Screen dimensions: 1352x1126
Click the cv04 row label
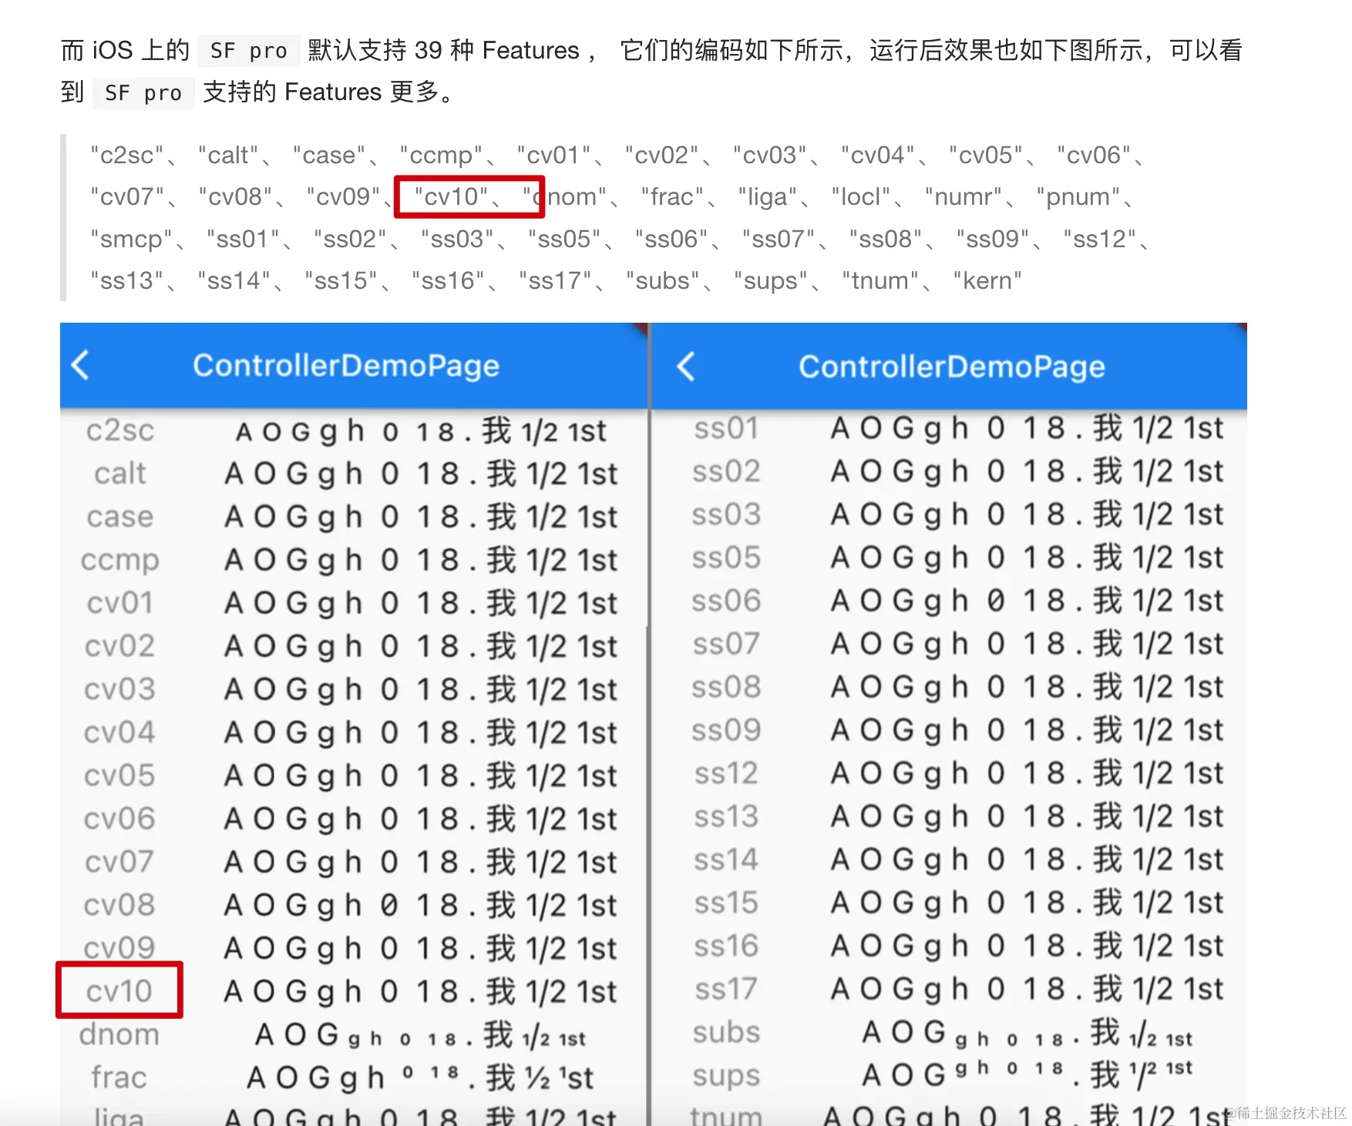coord(120,732)
